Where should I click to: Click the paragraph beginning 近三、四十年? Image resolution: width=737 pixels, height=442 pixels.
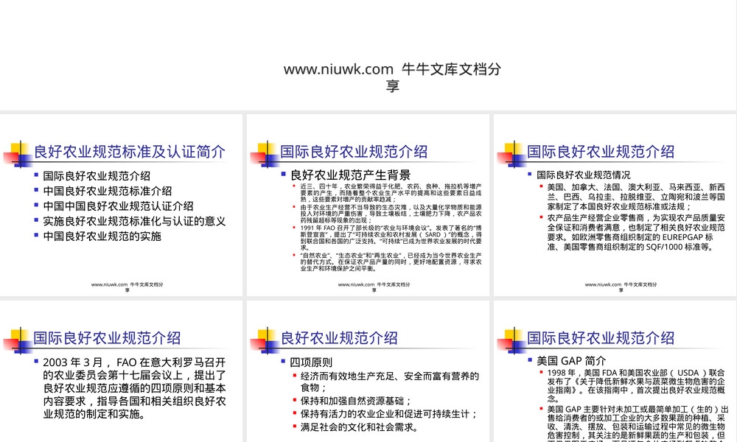(x=391, y=193)
